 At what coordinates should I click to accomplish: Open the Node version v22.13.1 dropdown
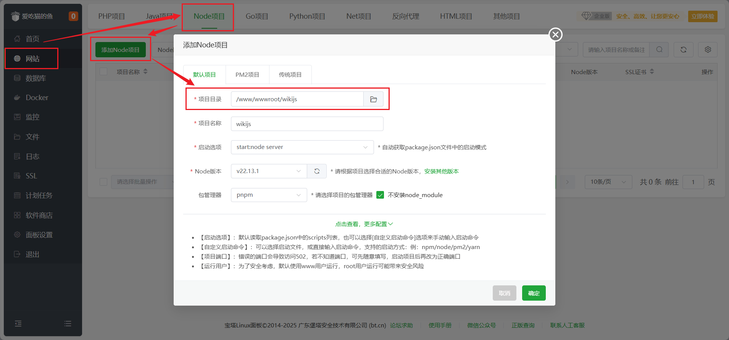coord(269,171)
